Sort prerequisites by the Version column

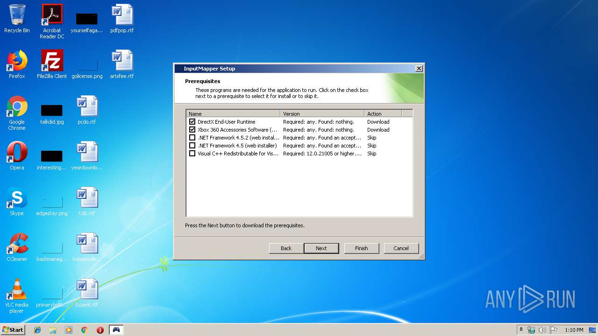point(322,113)
